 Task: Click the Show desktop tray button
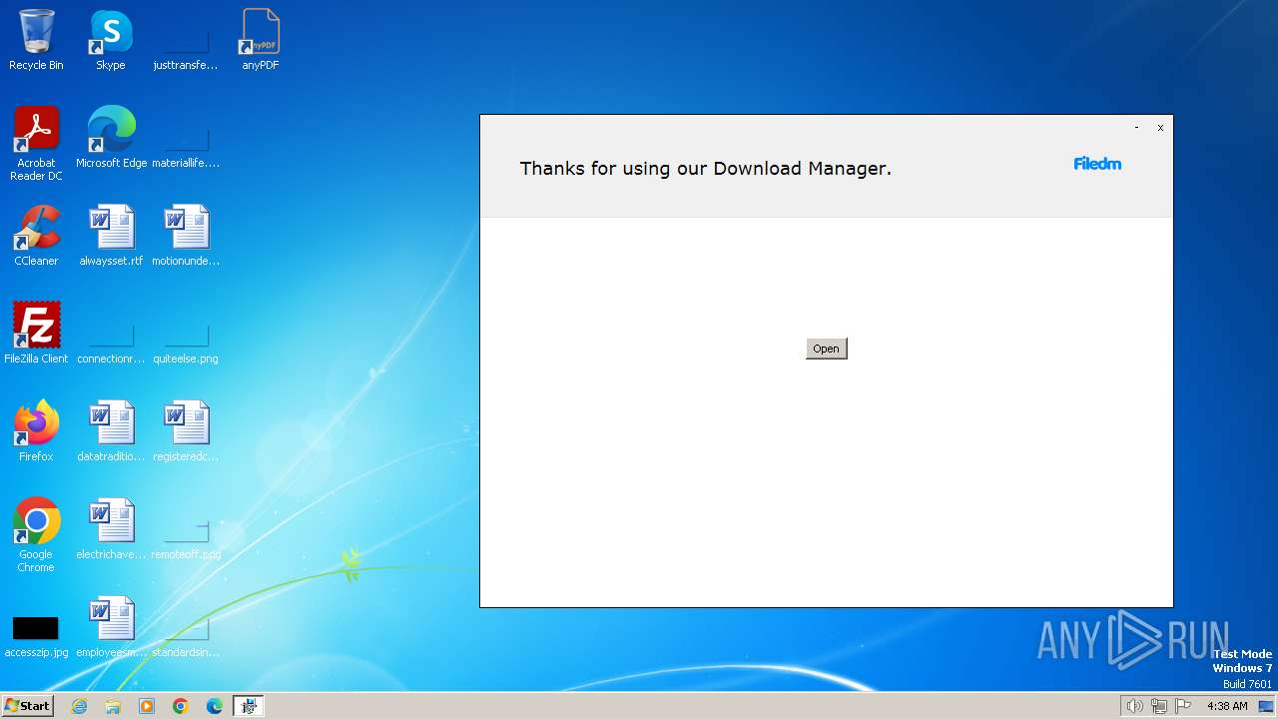tap(1267, 706)
